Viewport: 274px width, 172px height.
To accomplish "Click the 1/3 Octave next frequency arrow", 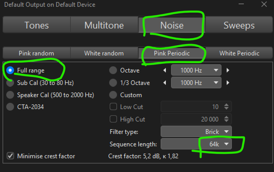I will pyautogui.click(x=228, y=83).
